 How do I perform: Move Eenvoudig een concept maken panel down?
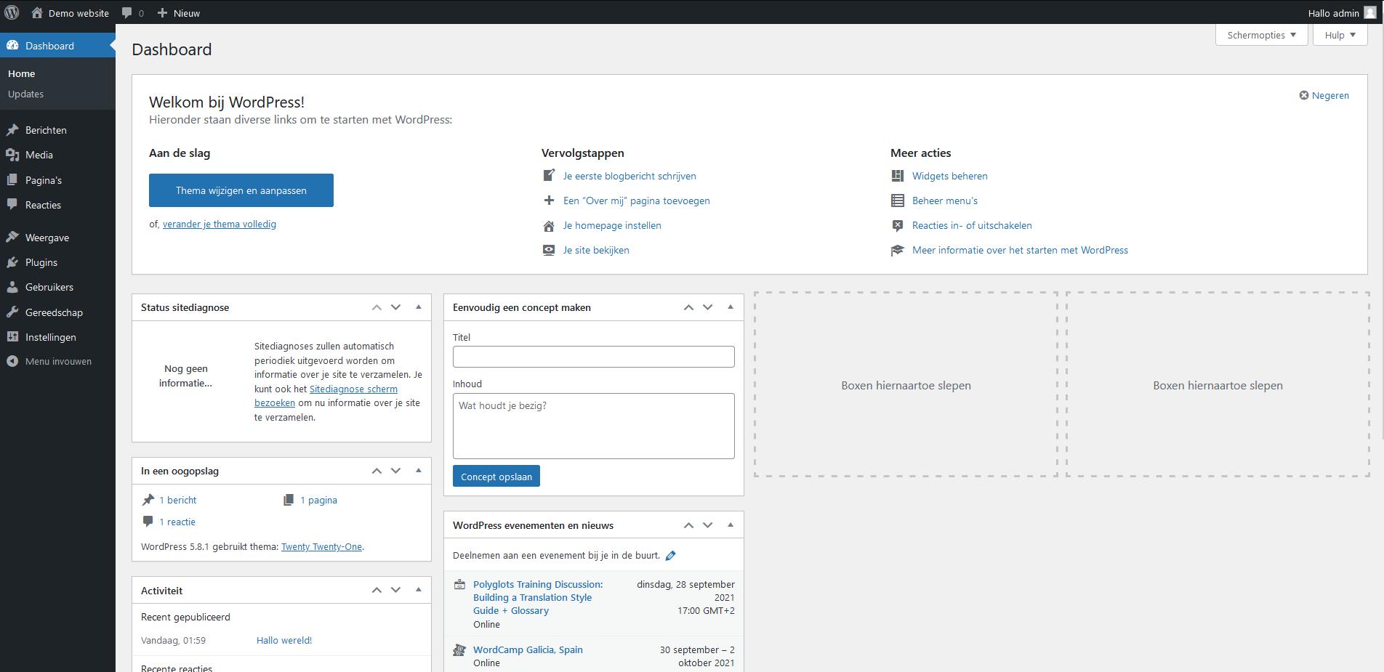[x=707, y=307]
